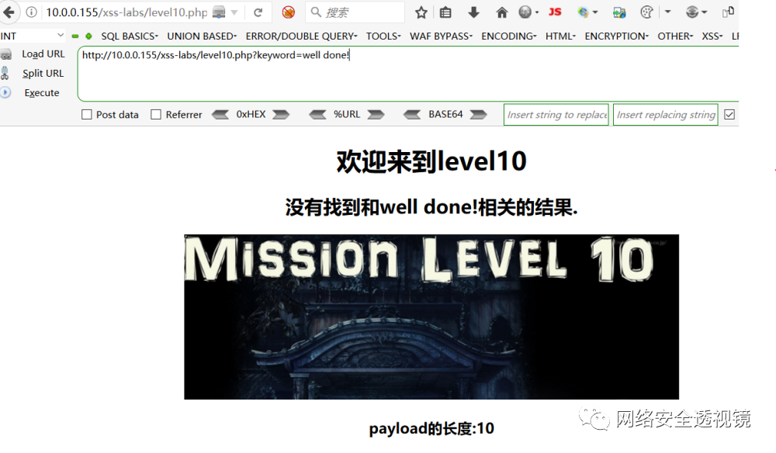The image size is (776, 453).
Task: Open the bookmarks list icon
Action: [445, 12]
